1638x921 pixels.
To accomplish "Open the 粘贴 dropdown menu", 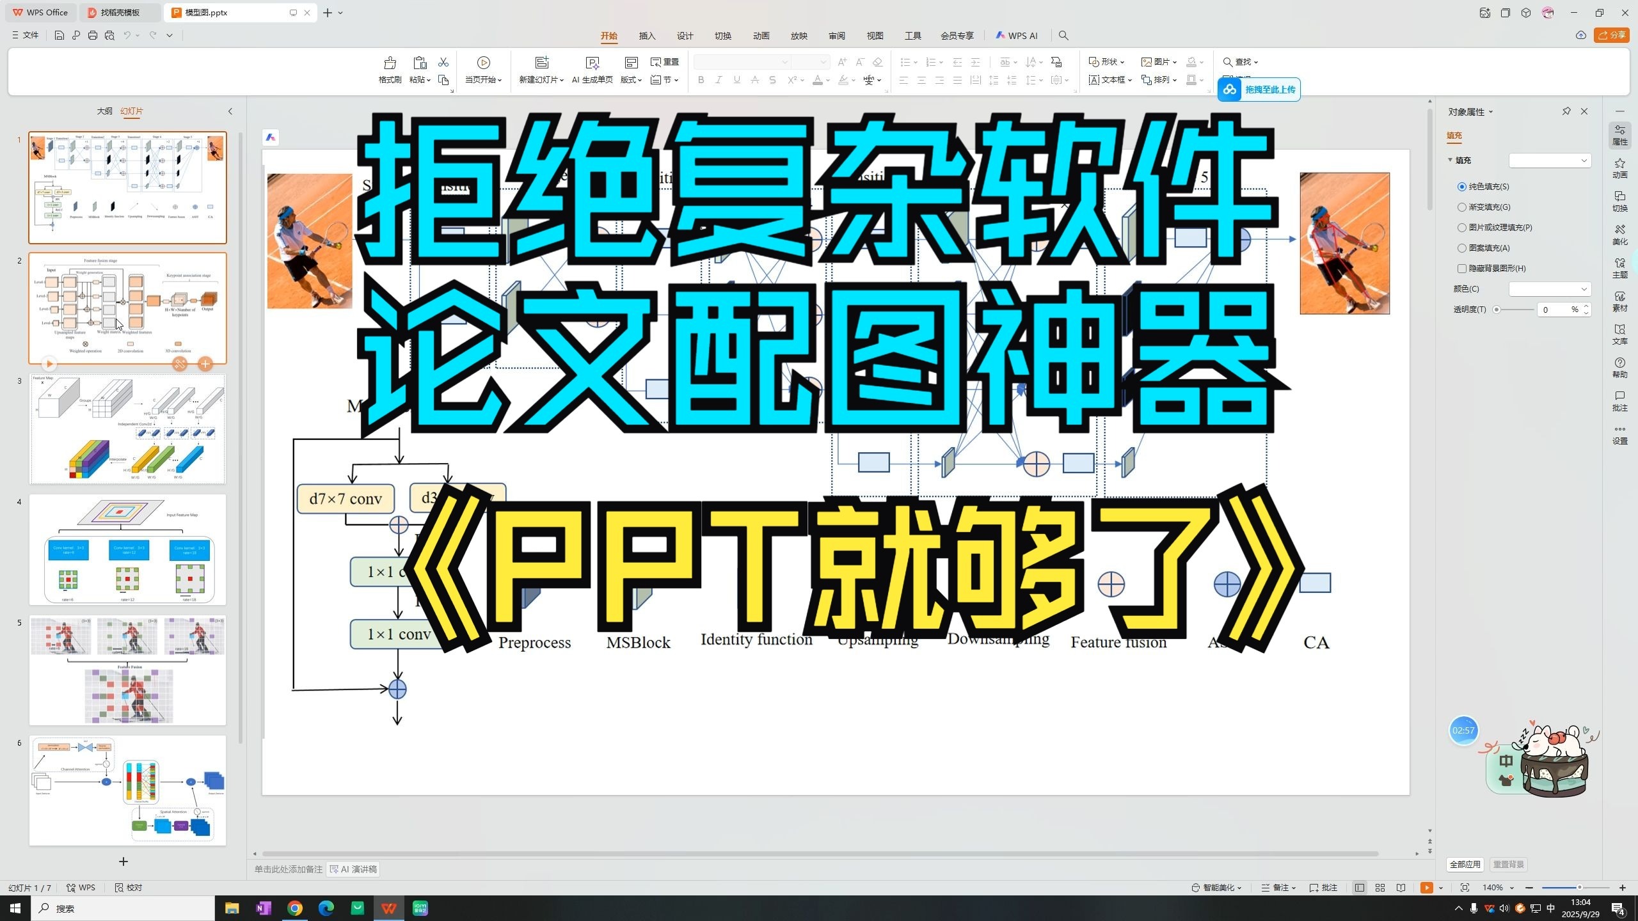I will (x=427, y=80).
